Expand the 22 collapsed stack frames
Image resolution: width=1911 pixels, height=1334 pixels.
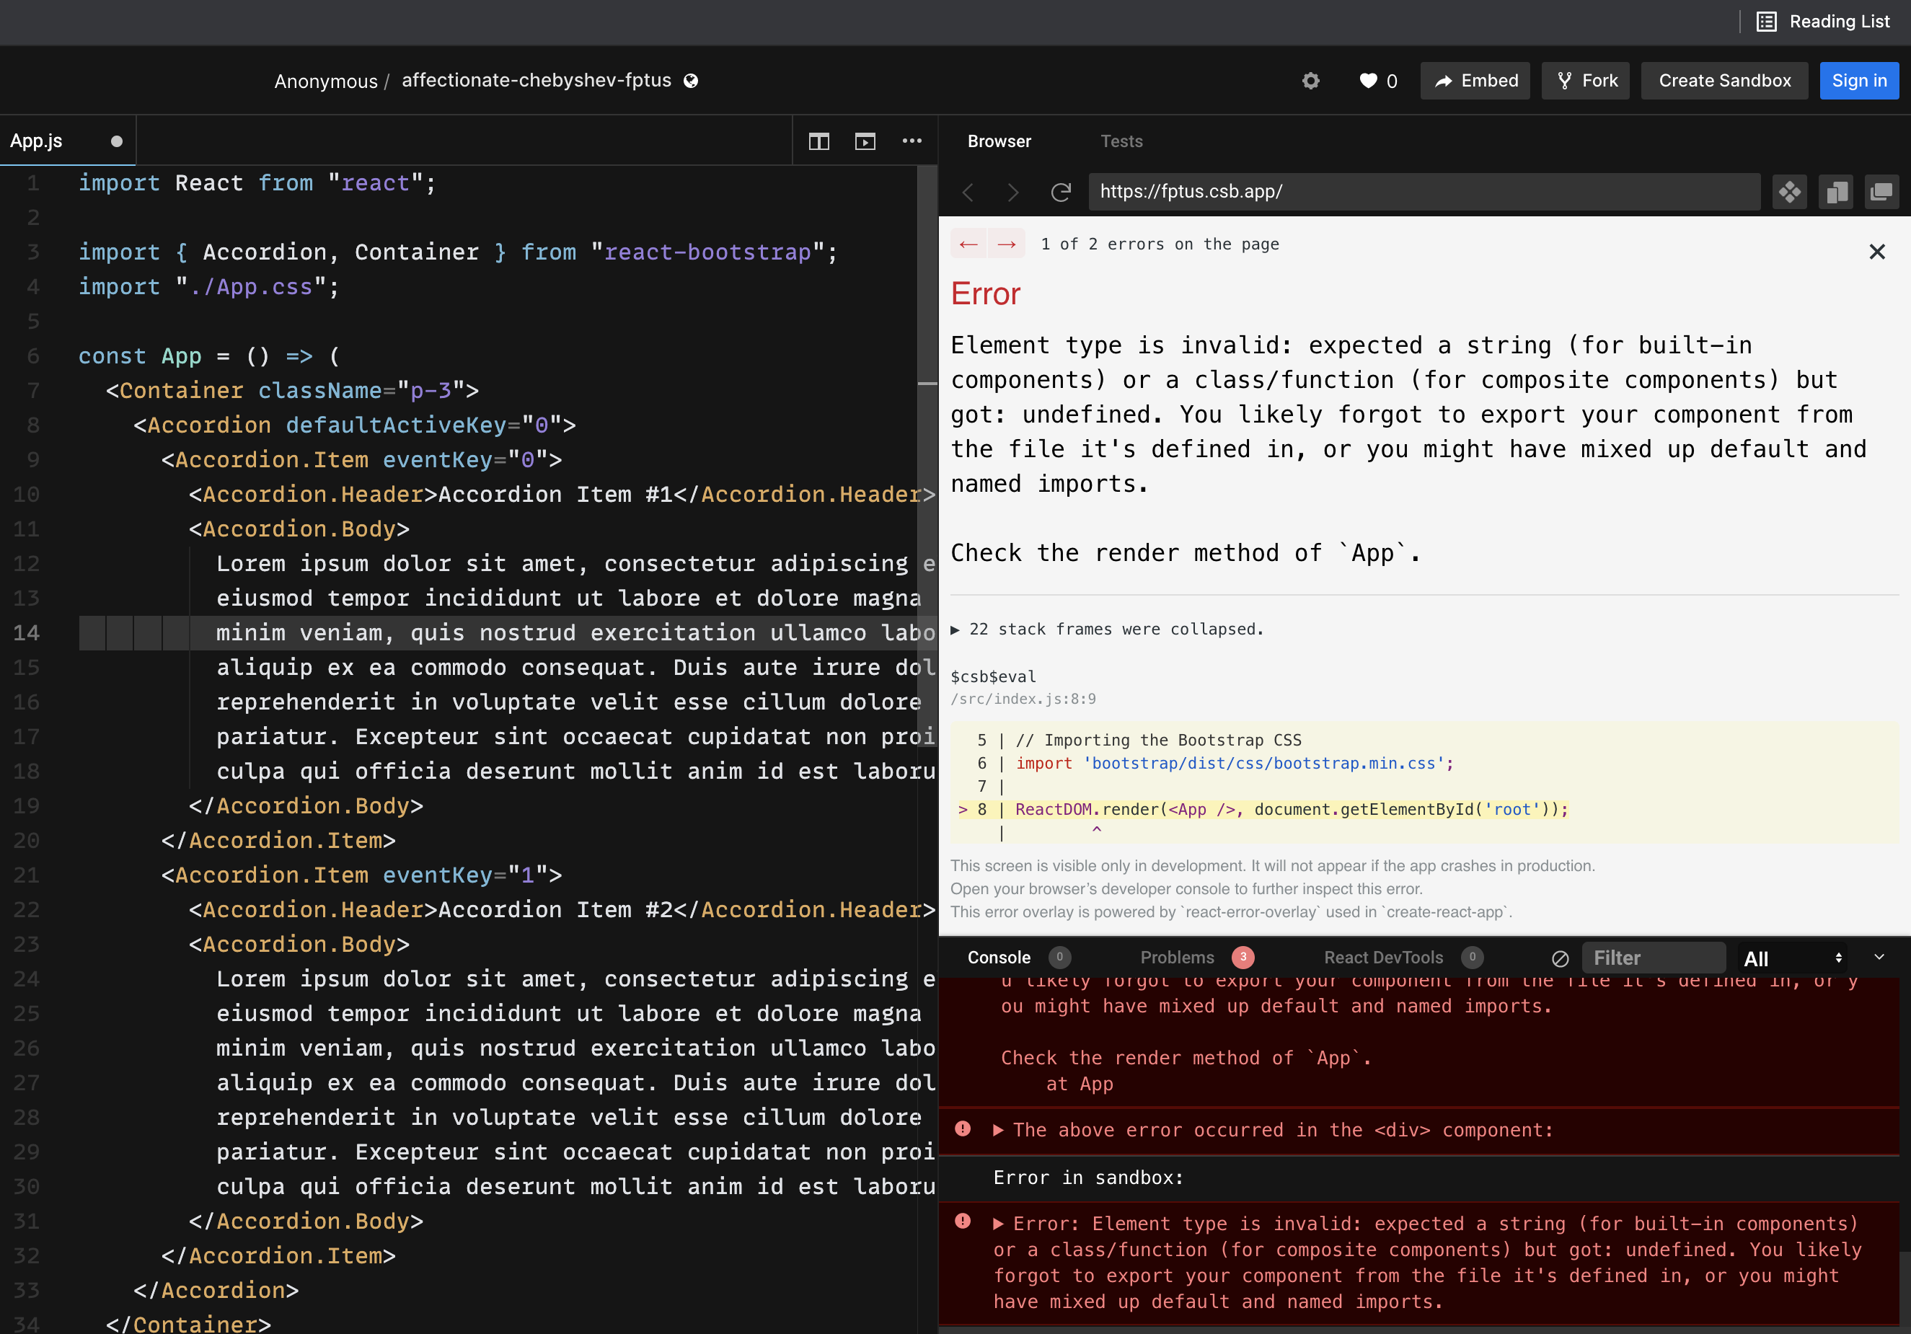1116,630
